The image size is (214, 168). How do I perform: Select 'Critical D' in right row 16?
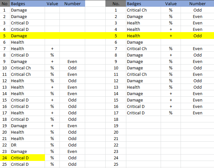pyautogui.click(x=143, y=106)
